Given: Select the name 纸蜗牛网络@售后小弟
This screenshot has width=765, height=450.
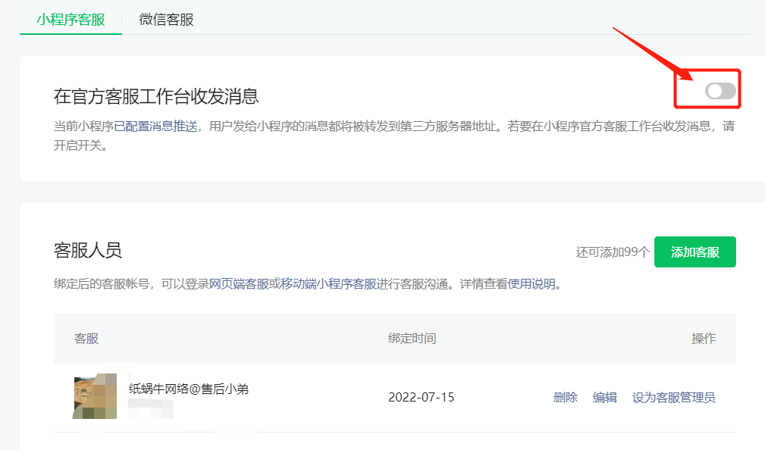Looking at the screenshot, I should coord(189,389).
